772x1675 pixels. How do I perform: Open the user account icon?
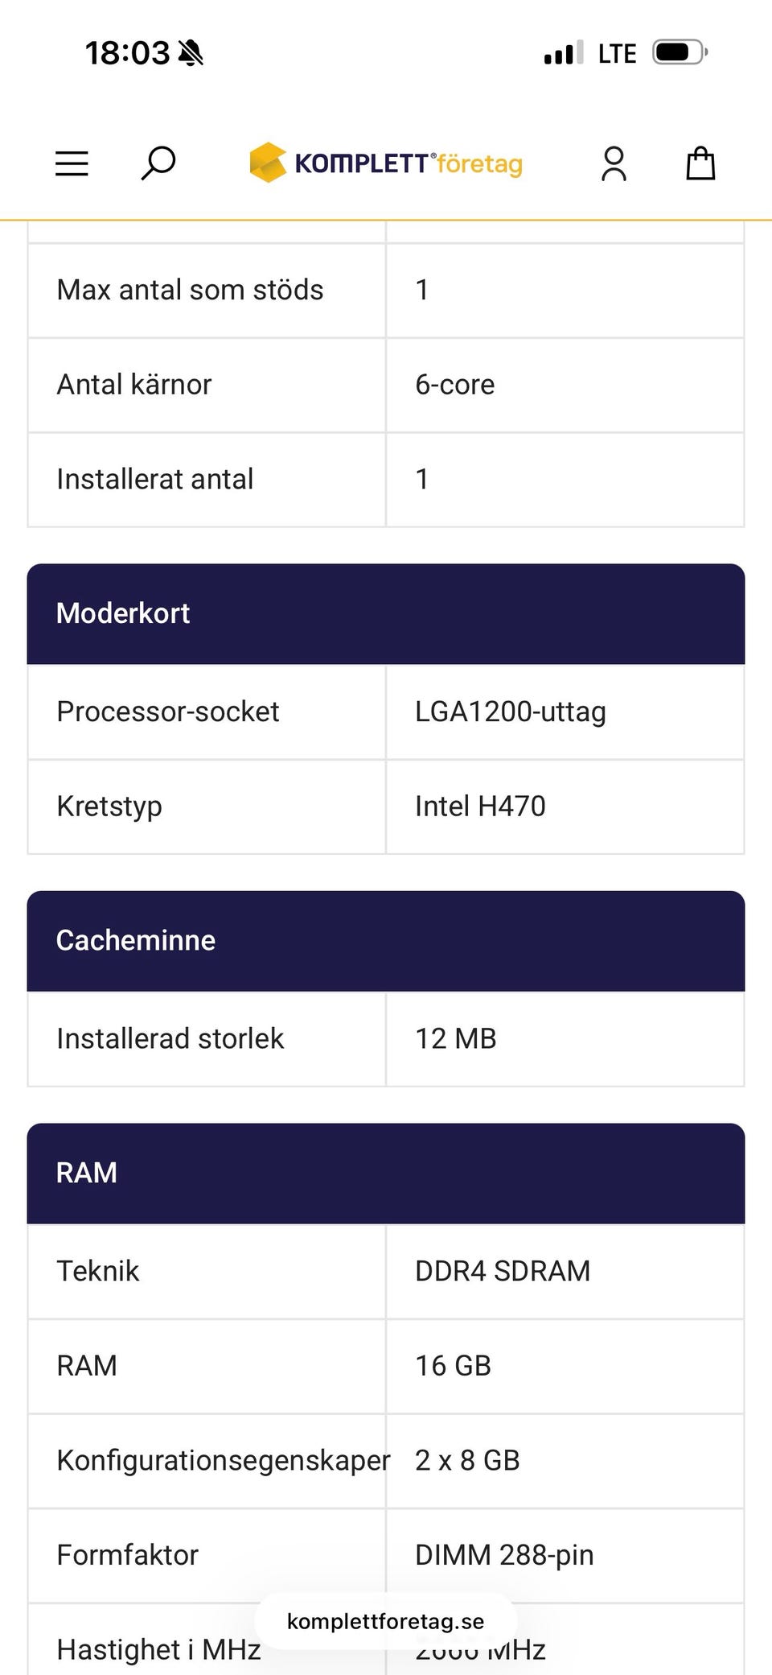(614, 163)
